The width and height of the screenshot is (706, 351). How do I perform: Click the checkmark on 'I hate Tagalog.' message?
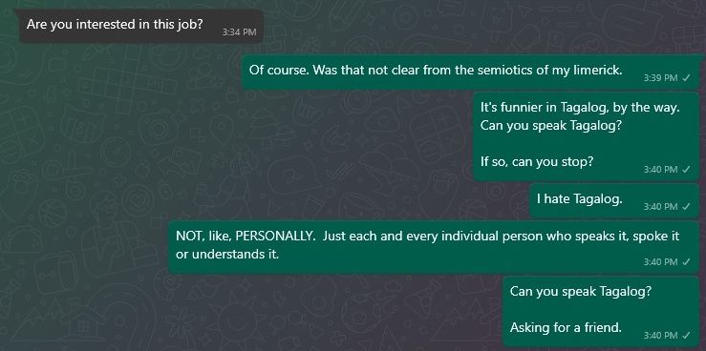point(686,207)
